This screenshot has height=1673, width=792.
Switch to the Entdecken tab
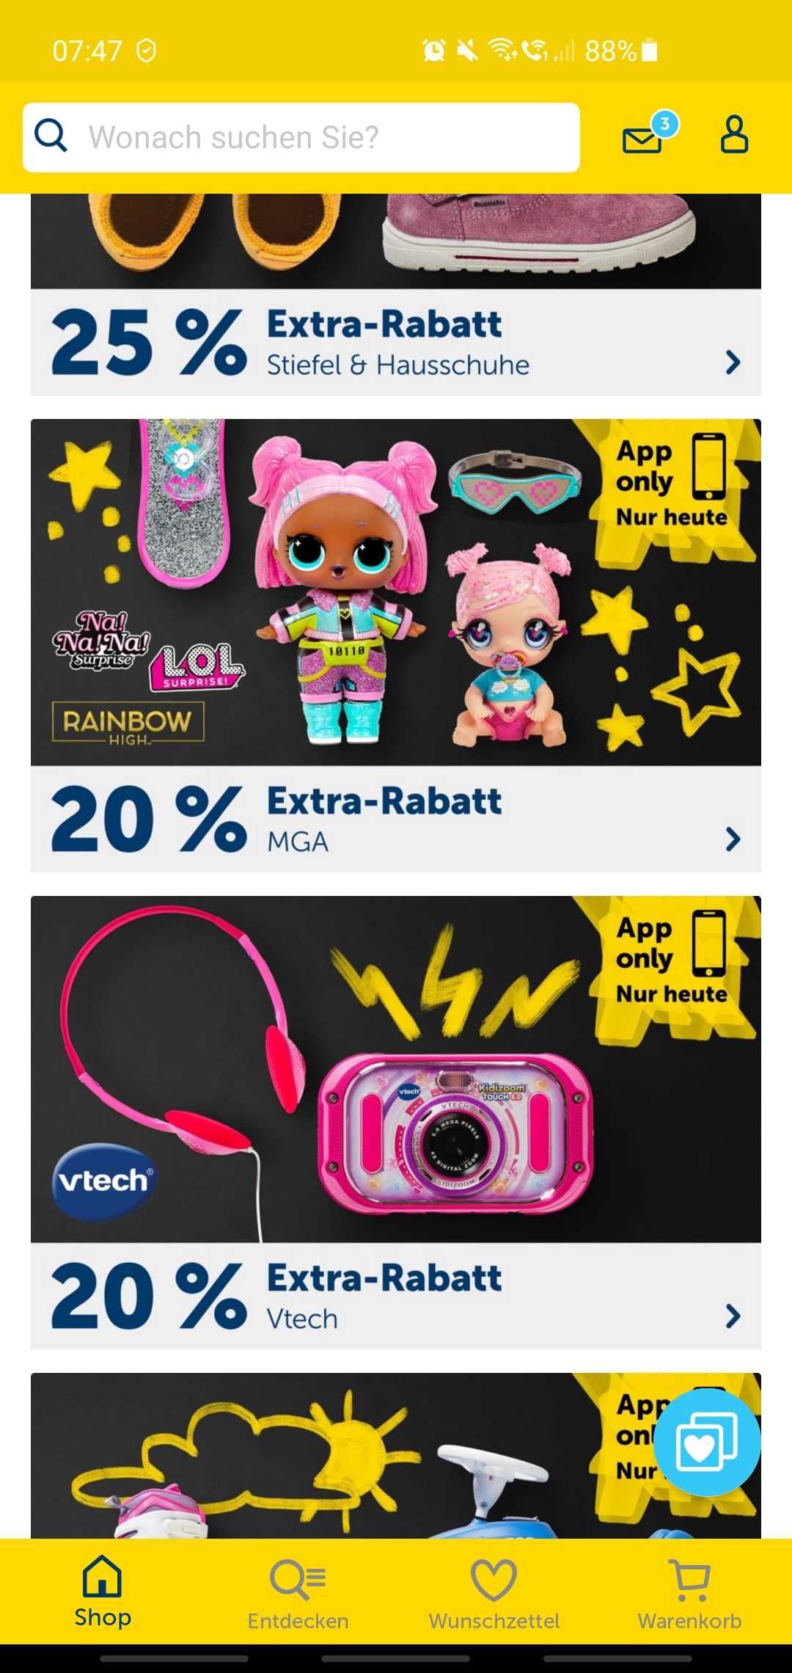(298, 1593)
